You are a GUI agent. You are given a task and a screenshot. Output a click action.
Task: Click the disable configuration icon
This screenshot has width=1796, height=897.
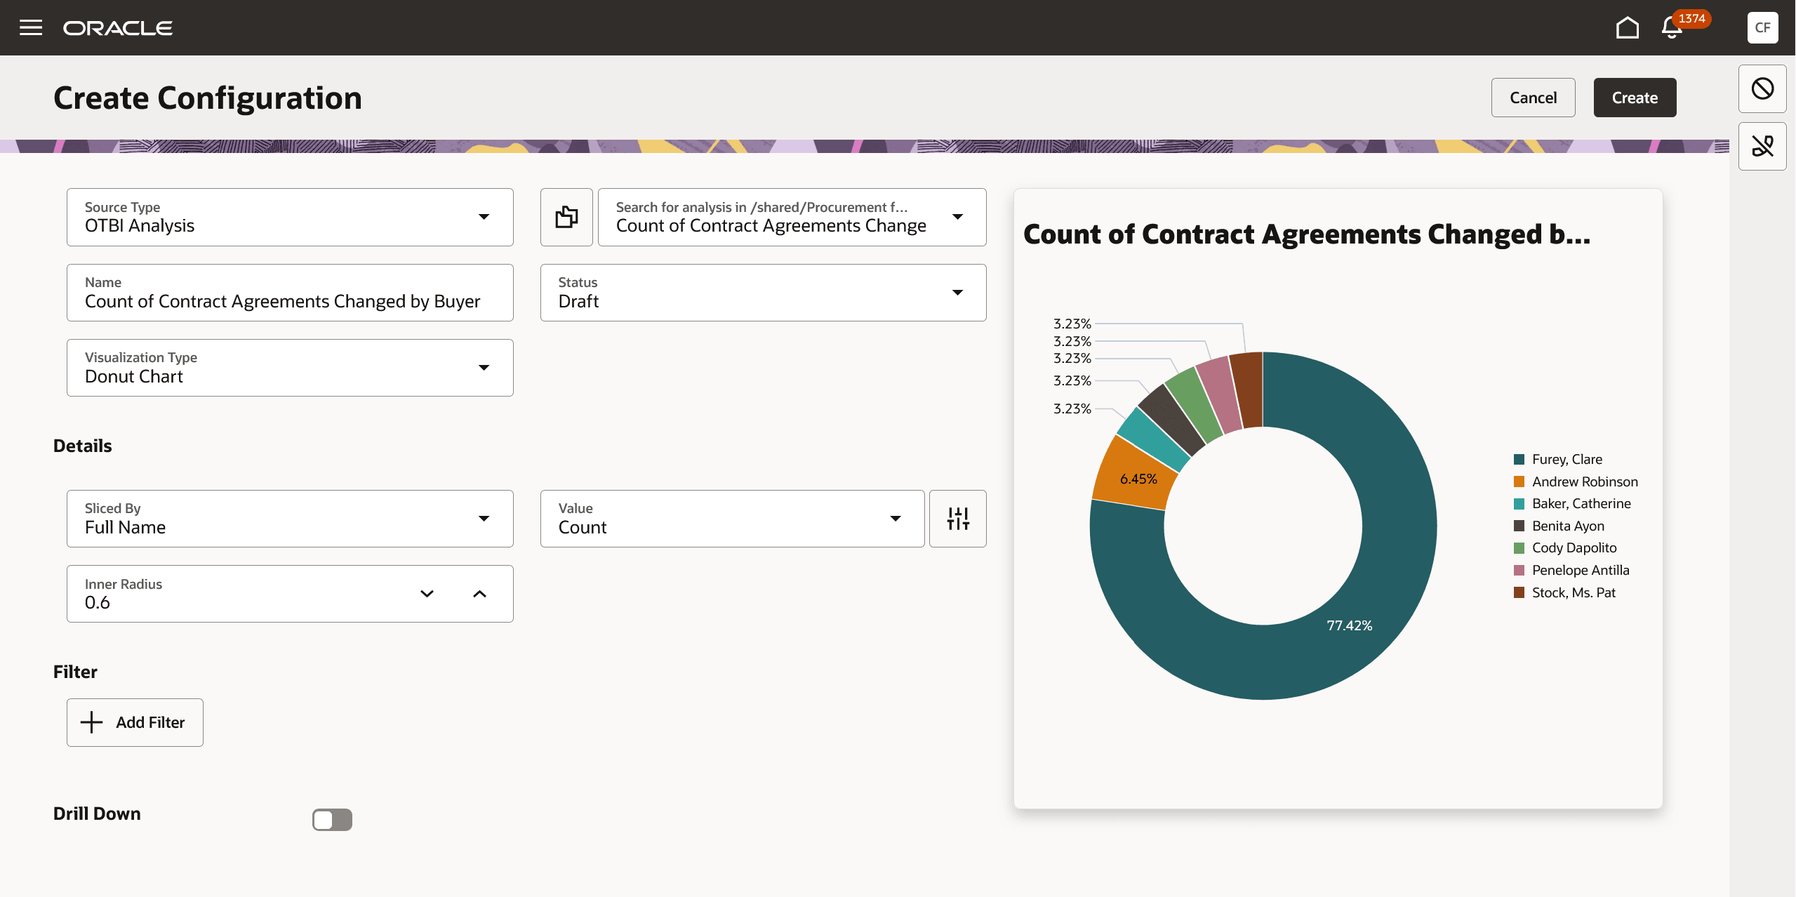click(x=1762, y=88)
